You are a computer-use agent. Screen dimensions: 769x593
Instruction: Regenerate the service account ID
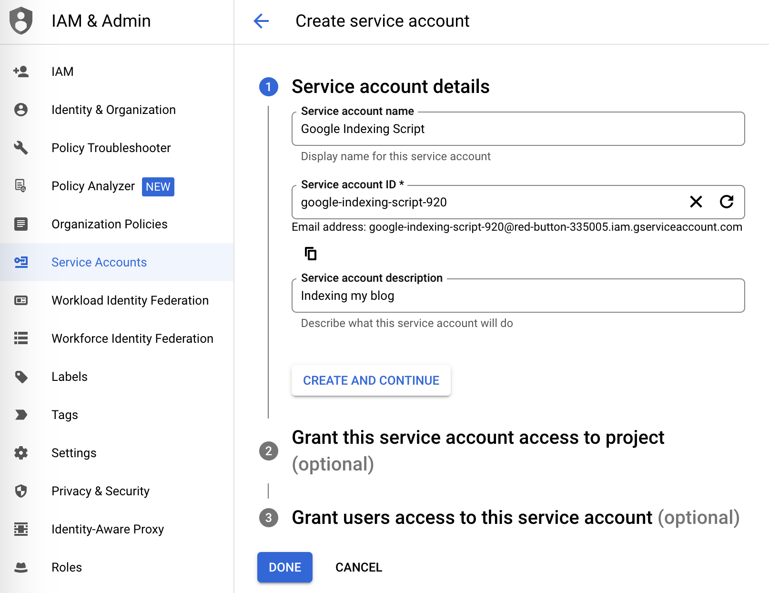(727, 202)
